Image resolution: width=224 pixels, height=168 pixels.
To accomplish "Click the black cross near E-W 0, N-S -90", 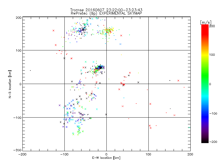I will pyautogui.click(x=106, y=115).
